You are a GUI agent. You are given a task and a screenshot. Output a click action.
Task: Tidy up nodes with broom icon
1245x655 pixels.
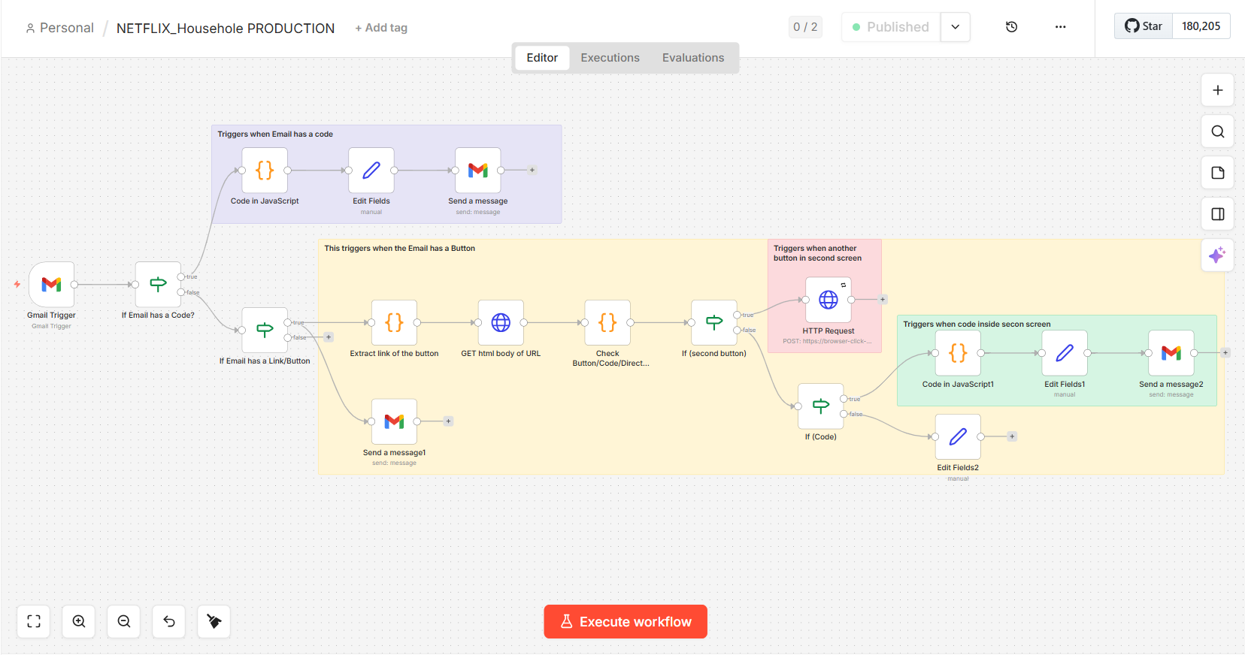[x=214, y=621]
